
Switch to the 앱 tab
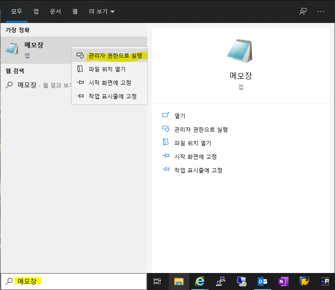pos(36,11)
